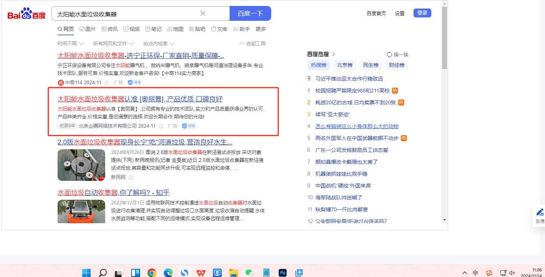Open the 所有网页和文件 file type dropdown

tap(113, 44)
